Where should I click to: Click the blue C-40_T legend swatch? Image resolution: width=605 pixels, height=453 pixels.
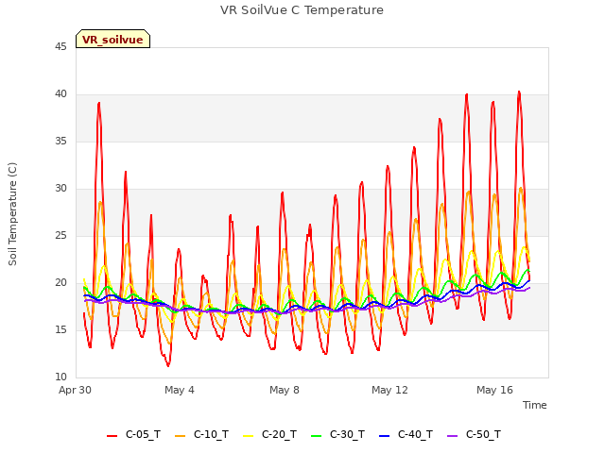[x=385, y=436]
